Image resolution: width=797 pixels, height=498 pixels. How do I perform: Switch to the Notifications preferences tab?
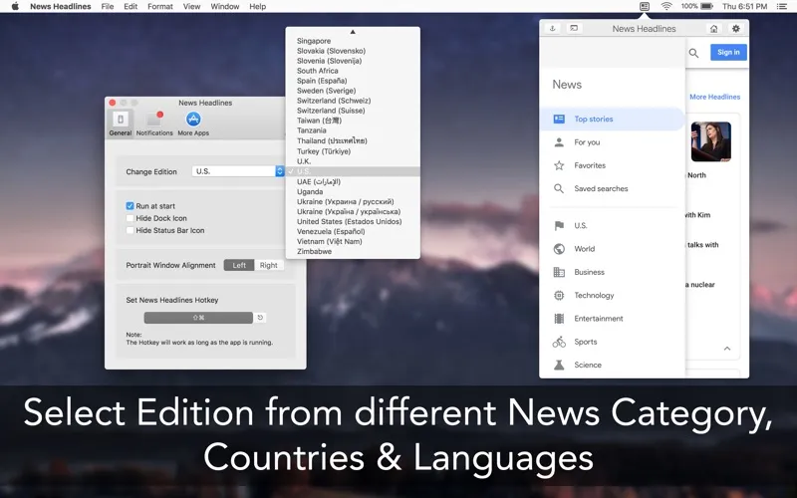click(x=154, y=120)
